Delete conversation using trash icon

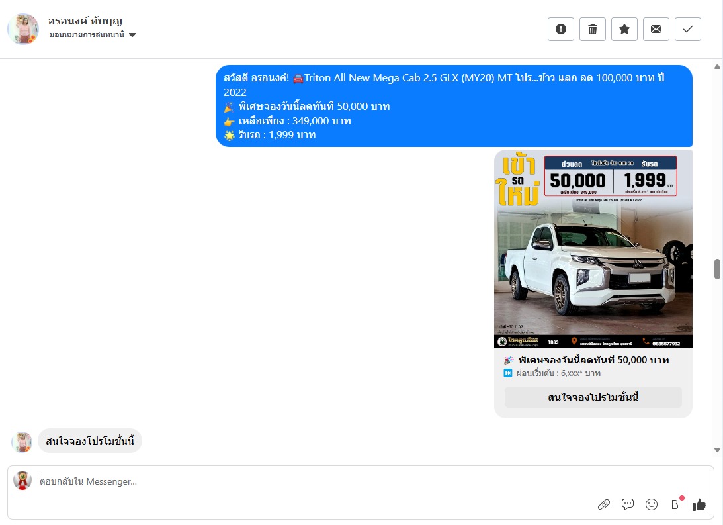593,29
